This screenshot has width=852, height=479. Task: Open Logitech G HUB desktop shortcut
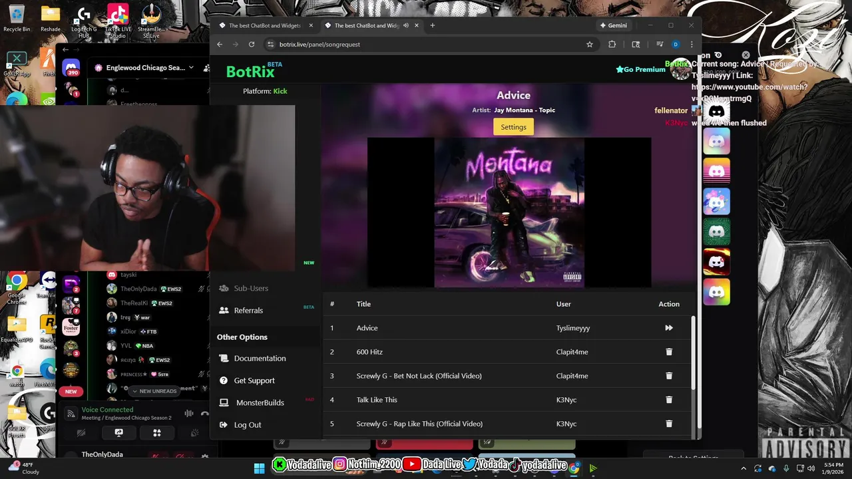coord(84,22)
